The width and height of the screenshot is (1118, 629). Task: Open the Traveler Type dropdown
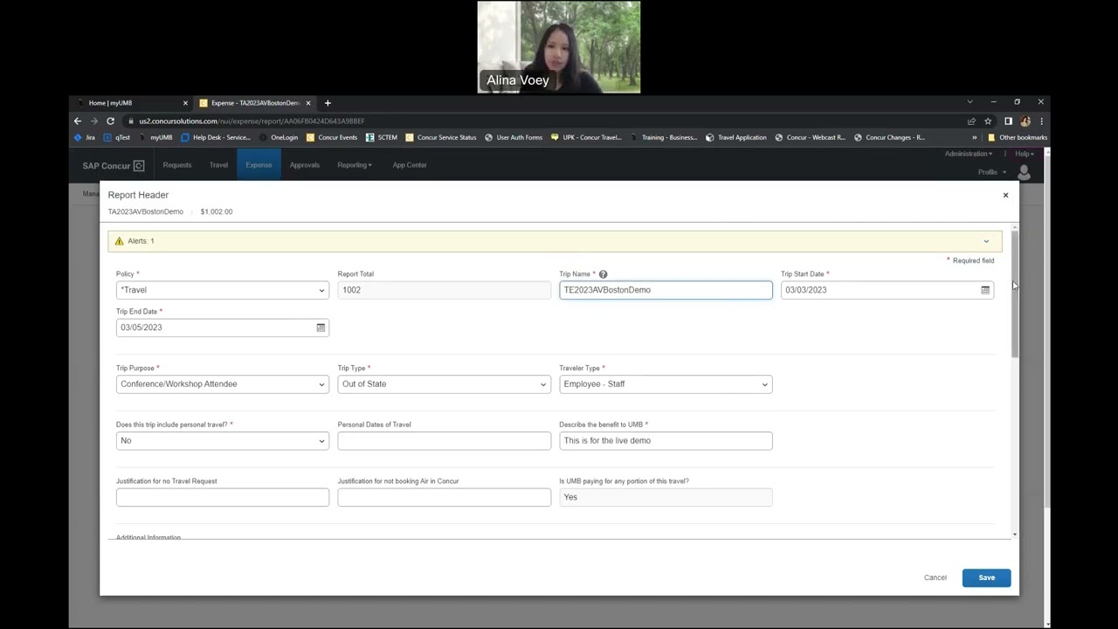[666, 384]
